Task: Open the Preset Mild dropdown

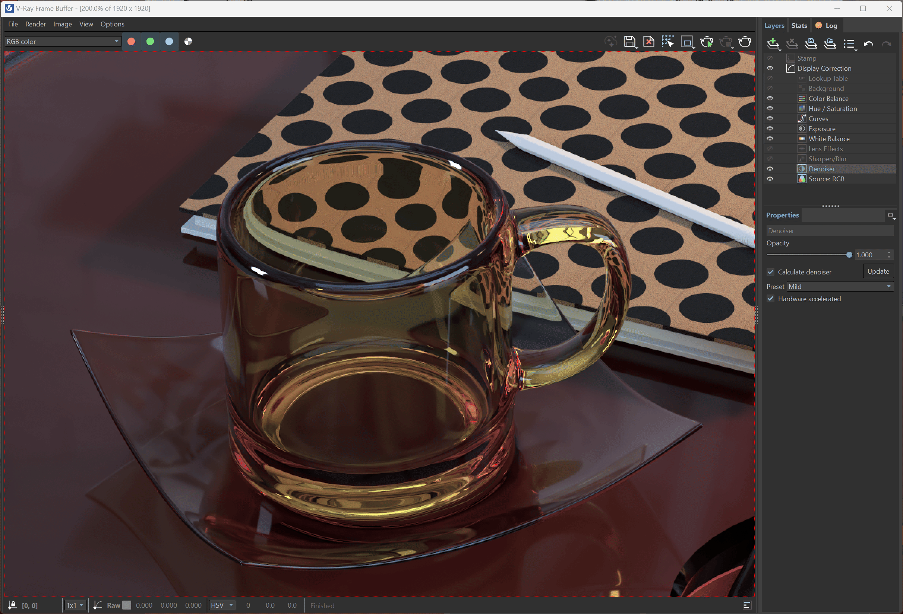Action: coord(840,286)
